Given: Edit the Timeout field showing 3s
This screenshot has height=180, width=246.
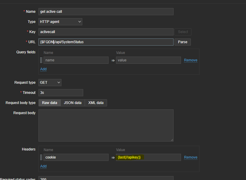Looking at the screenshot, I should (61, 93).
